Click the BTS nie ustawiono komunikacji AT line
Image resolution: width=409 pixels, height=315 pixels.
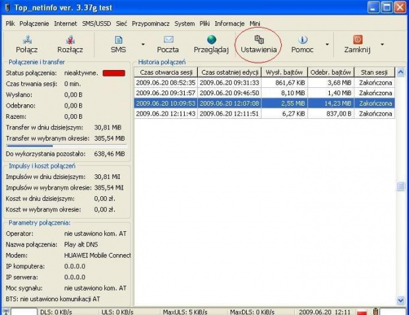(53, 299)
